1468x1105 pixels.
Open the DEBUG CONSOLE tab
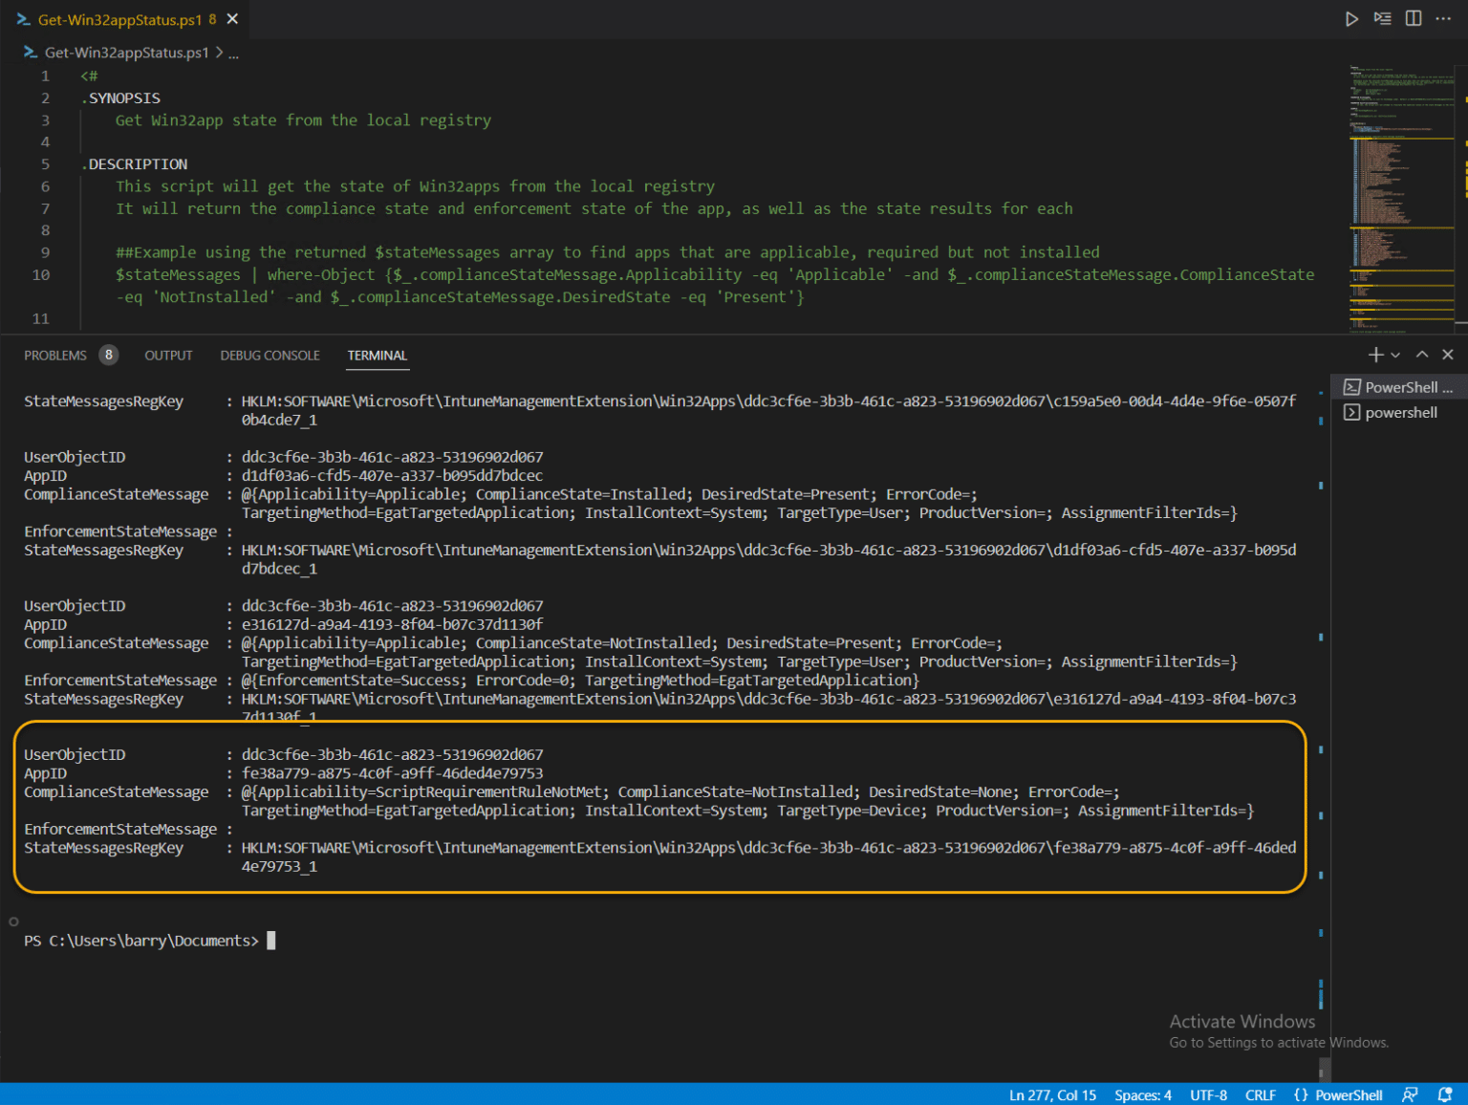pos(270,355)
